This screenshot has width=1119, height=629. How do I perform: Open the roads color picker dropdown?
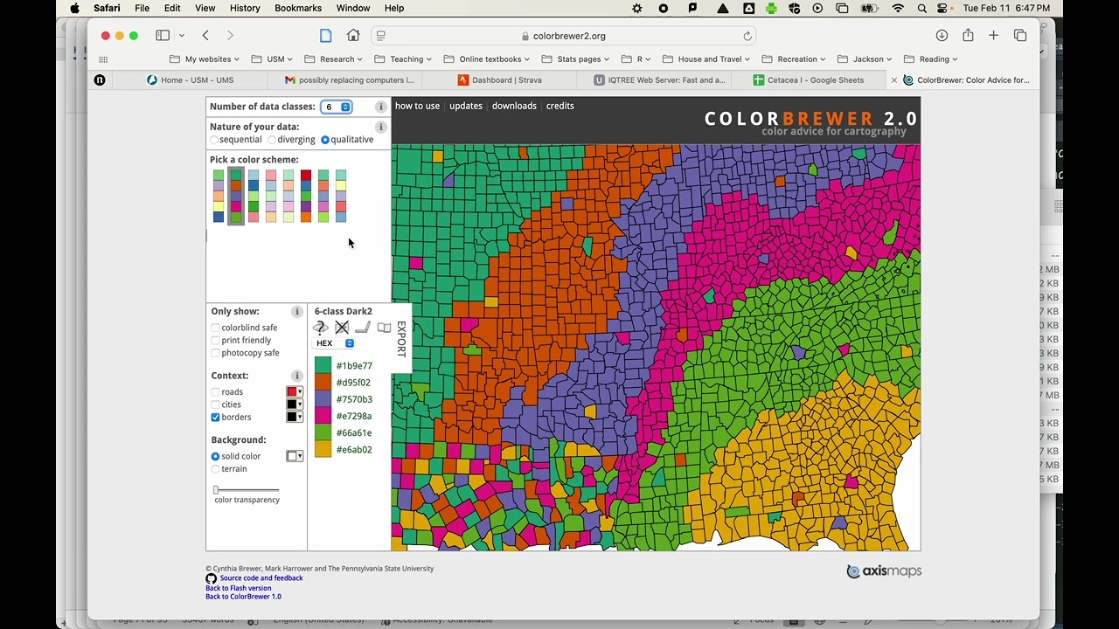pos(295,392)
